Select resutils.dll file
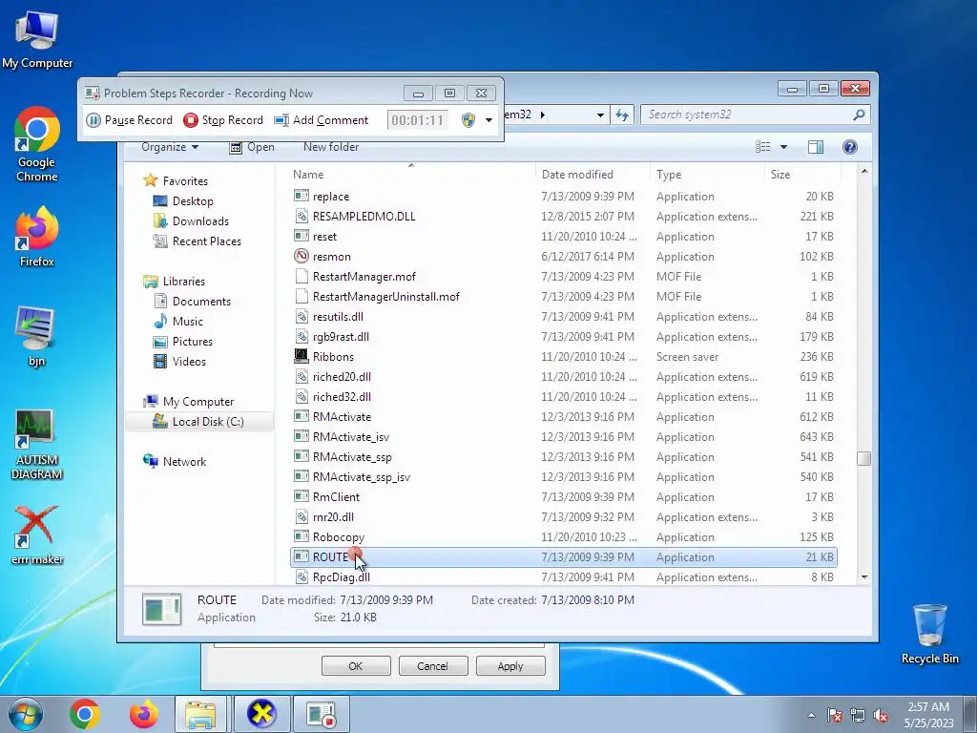Viewport: 977px width, 733px height. (x=563, y=317)
